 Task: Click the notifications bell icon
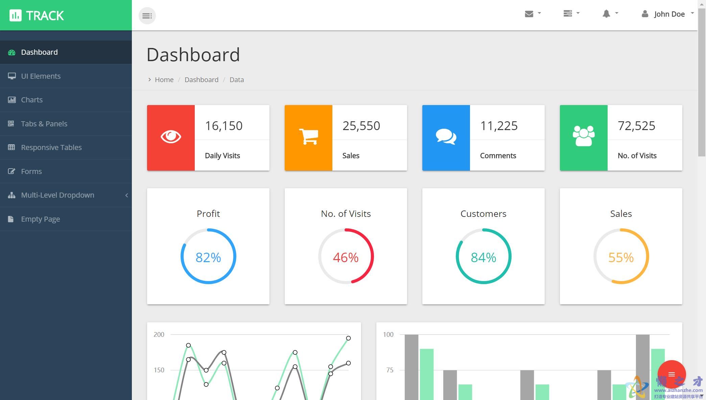point(606,14)
